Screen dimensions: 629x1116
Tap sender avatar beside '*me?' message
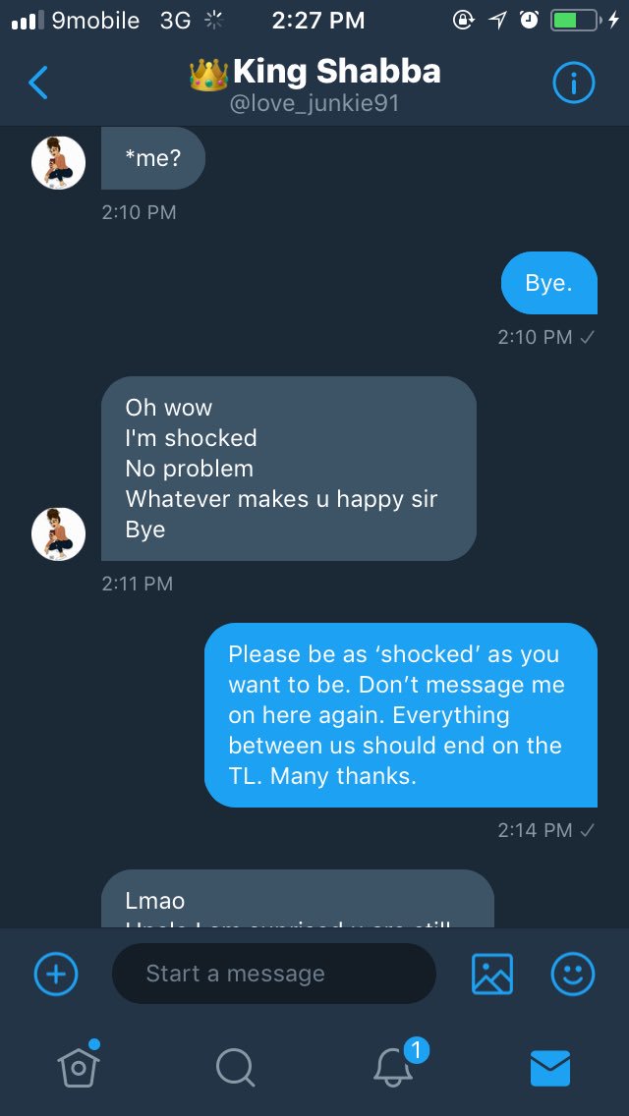point(58,162)
